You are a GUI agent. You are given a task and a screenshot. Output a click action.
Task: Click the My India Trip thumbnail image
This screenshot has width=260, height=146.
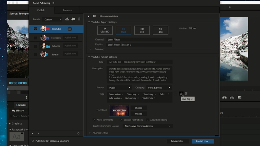119,111
